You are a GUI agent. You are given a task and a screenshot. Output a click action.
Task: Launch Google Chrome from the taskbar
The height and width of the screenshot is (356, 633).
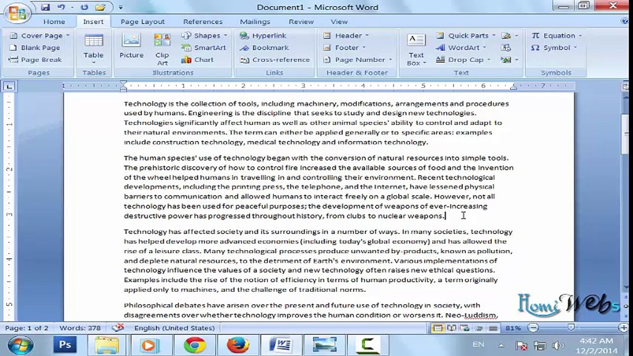(195, 345)
